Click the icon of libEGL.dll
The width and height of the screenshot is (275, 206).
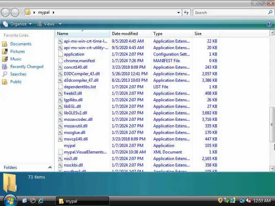click(60, 106)
